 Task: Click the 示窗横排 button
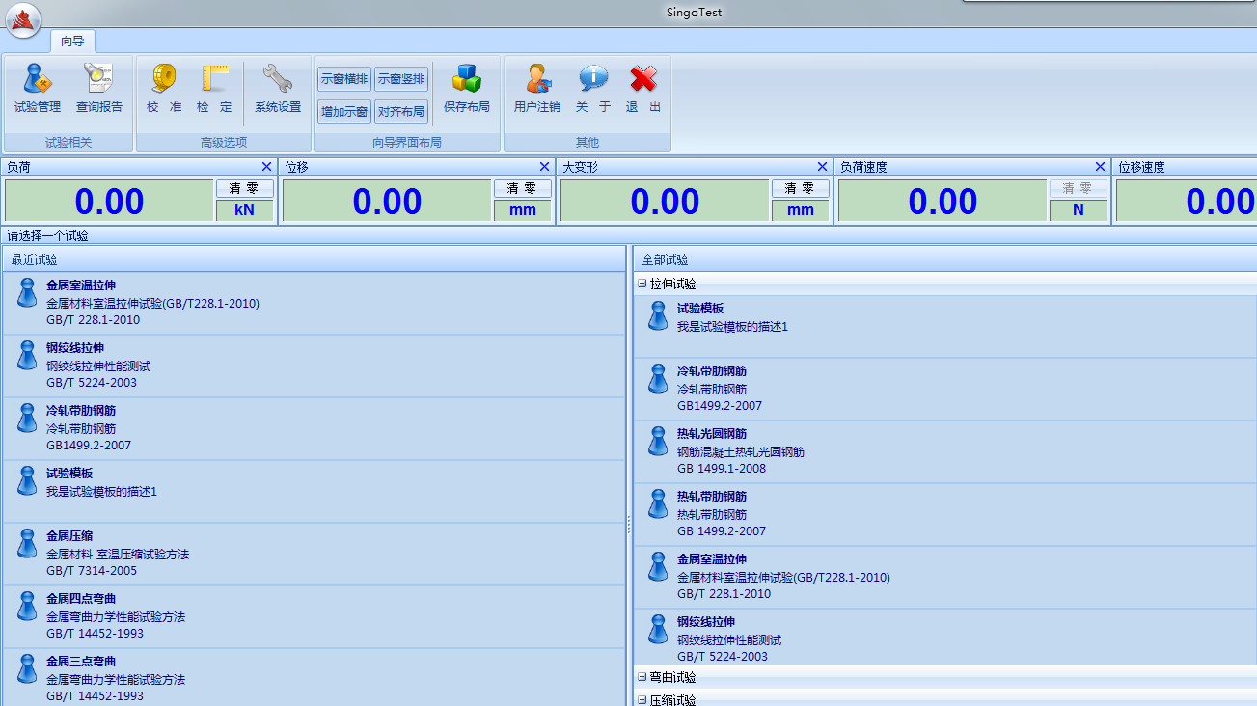[x=344, y=79]
